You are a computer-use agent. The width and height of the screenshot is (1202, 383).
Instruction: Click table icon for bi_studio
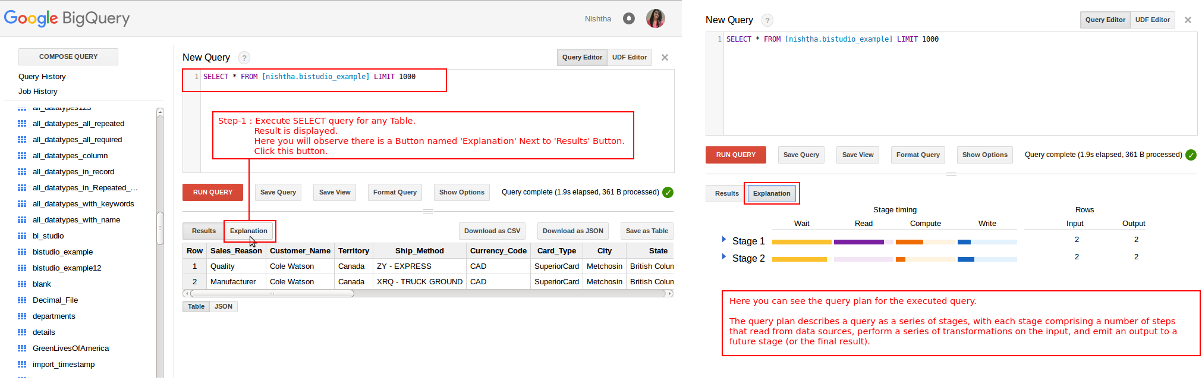pyautogui.click(x=22, y=236)
